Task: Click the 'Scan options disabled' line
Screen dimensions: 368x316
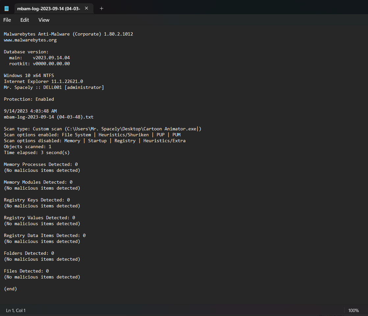Action: point(94,141)
